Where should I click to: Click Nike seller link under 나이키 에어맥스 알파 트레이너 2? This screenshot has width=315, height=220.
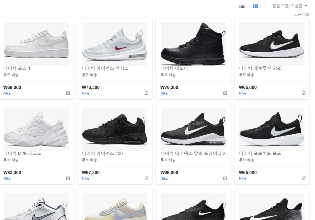point(164,179)
